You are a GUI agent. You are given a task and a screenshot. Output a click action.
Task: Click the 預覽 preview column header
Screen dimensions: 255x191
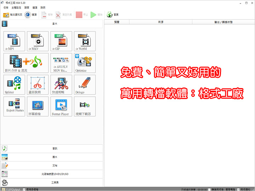click(117, 22)
